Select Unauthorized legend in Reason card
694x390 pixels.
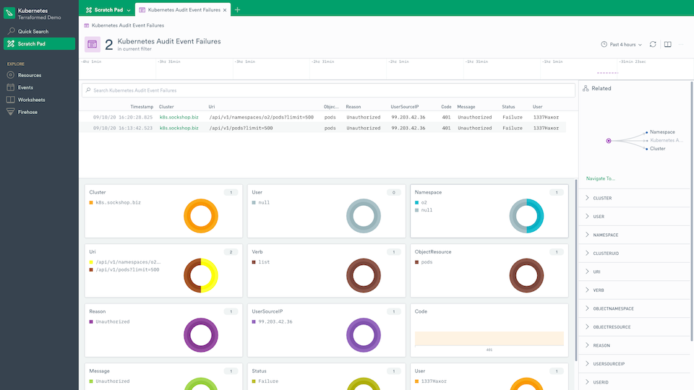click(x=109, y=322)
